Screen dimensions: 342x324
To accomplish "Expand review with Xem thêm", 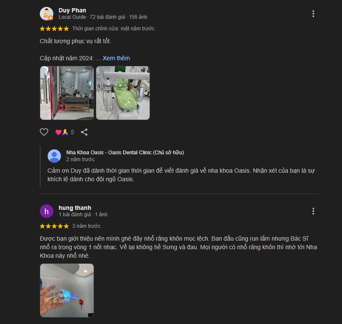I will (x=116, y=58).
